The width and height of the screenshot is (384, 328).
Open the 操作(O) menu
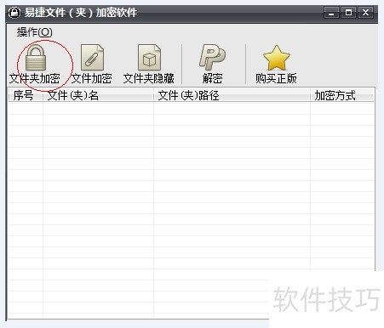coord(35,32)
